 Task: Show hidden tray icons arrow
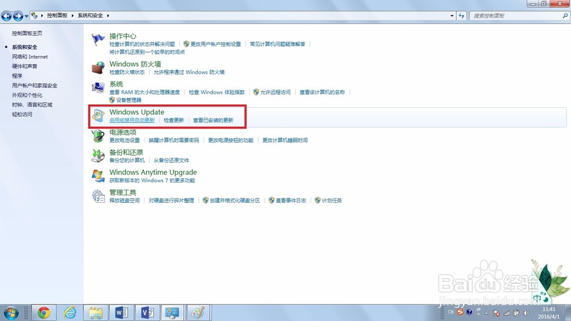pos(486,314)
